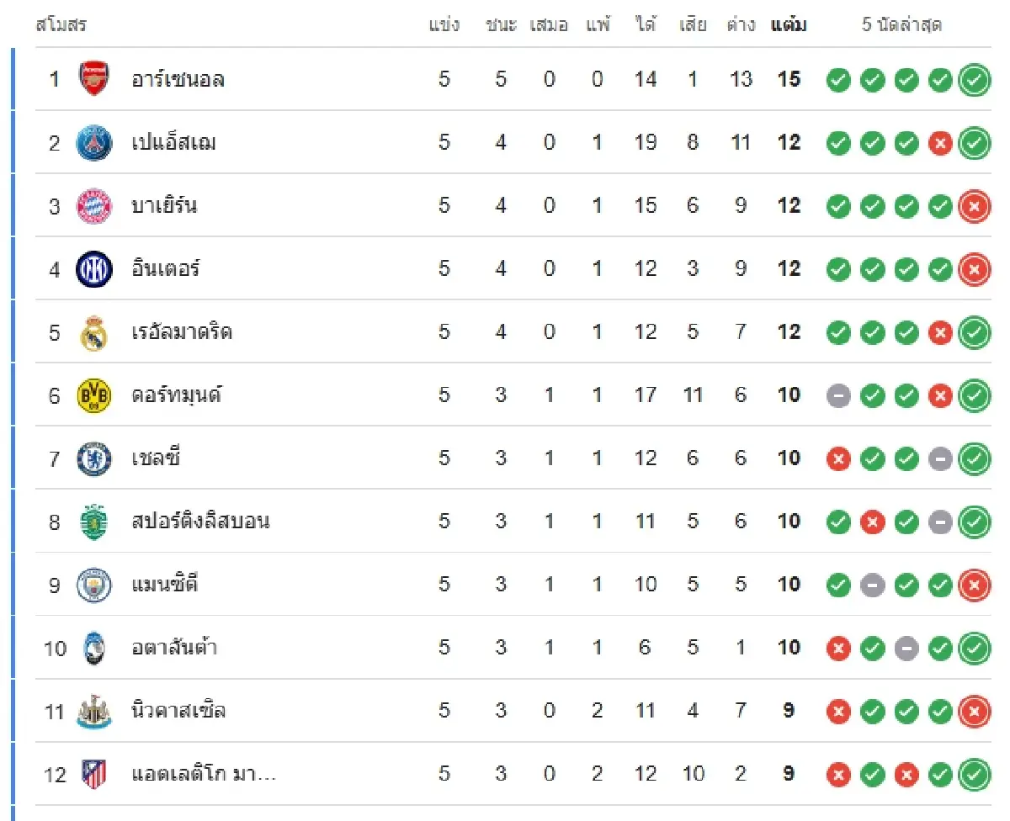Click the Real Madrid crest icon
The height and width of the screenshot is (821, 1010).
tap(93, 332)
